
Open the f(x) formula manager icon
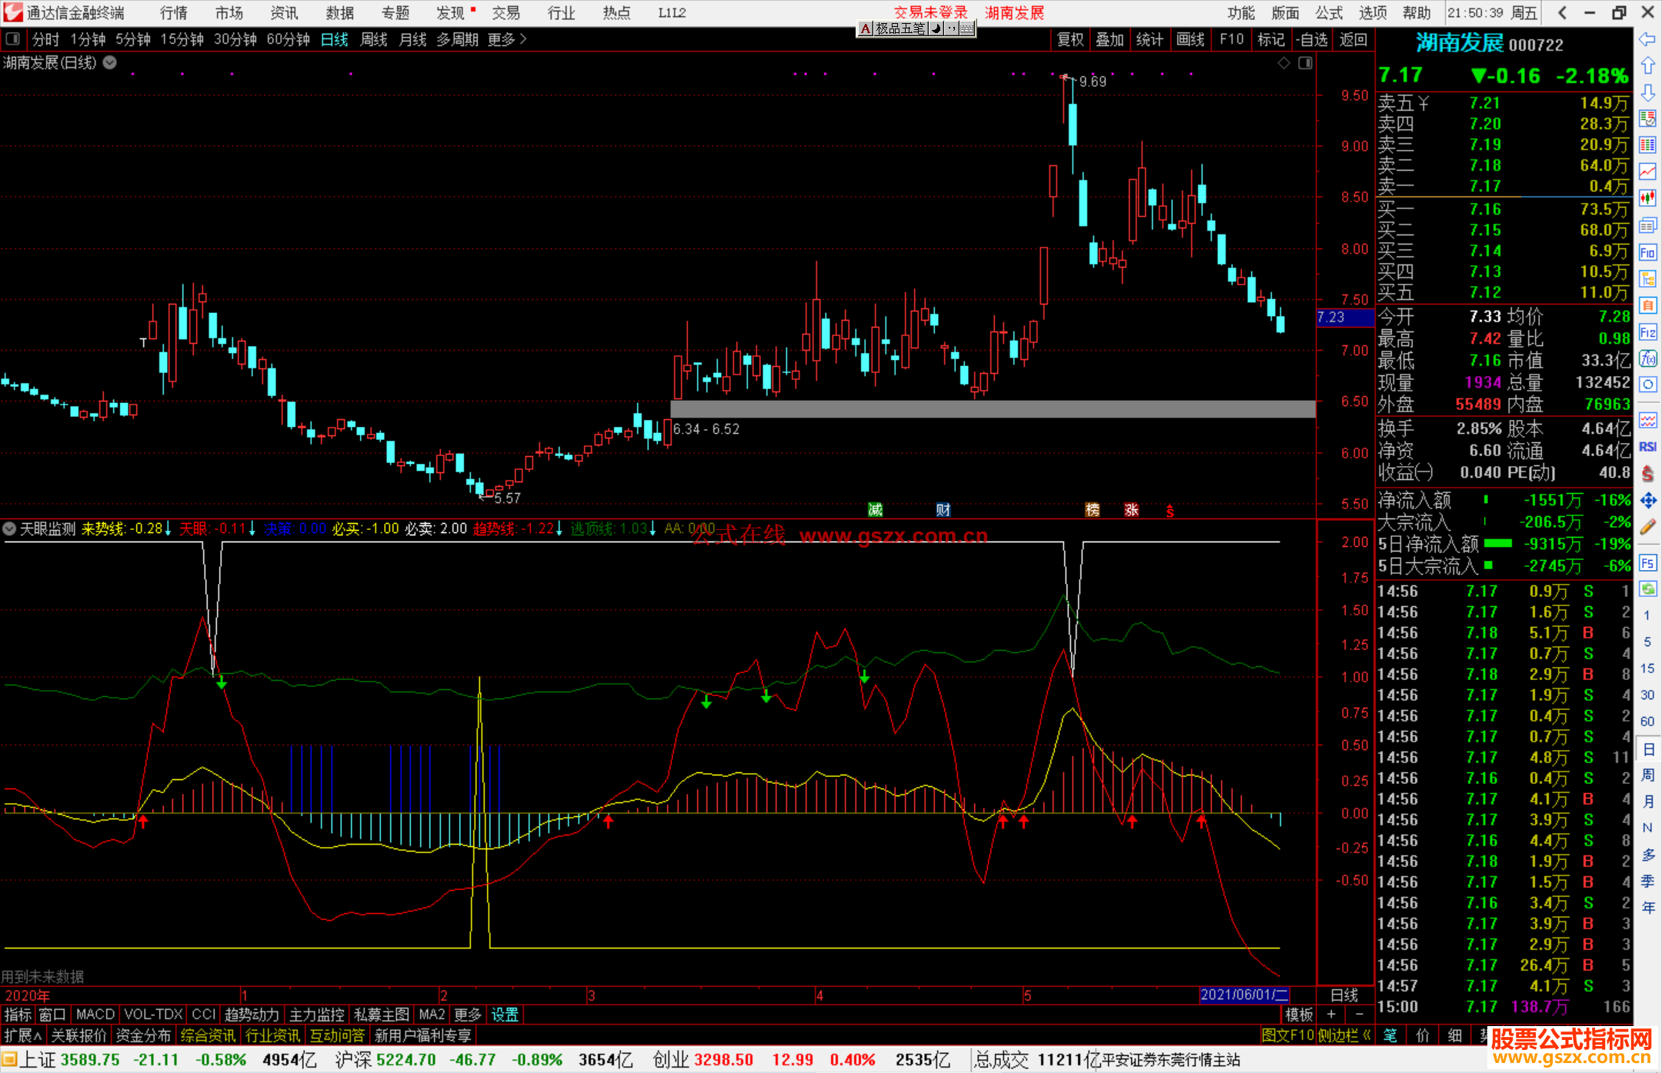coord(1647,358)
